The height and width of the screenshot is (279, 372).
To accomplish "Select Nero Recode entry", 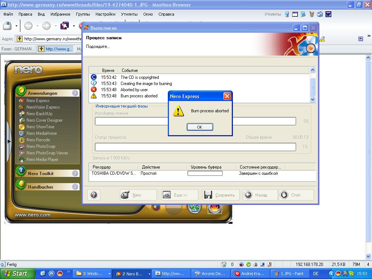I will [38, 140].
